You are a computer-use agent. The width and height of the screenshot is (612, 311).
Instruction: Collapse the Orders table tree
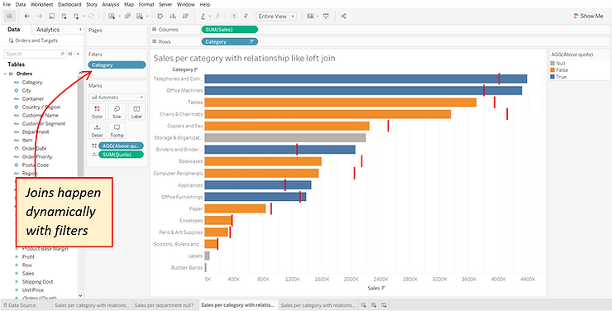(5, 74)
